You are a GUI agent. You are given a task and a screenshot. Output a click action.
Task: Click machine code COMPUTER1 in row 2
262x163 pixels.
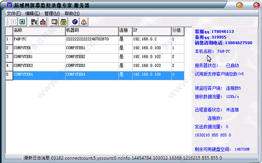pyautogui.click(x=92, y=49)
